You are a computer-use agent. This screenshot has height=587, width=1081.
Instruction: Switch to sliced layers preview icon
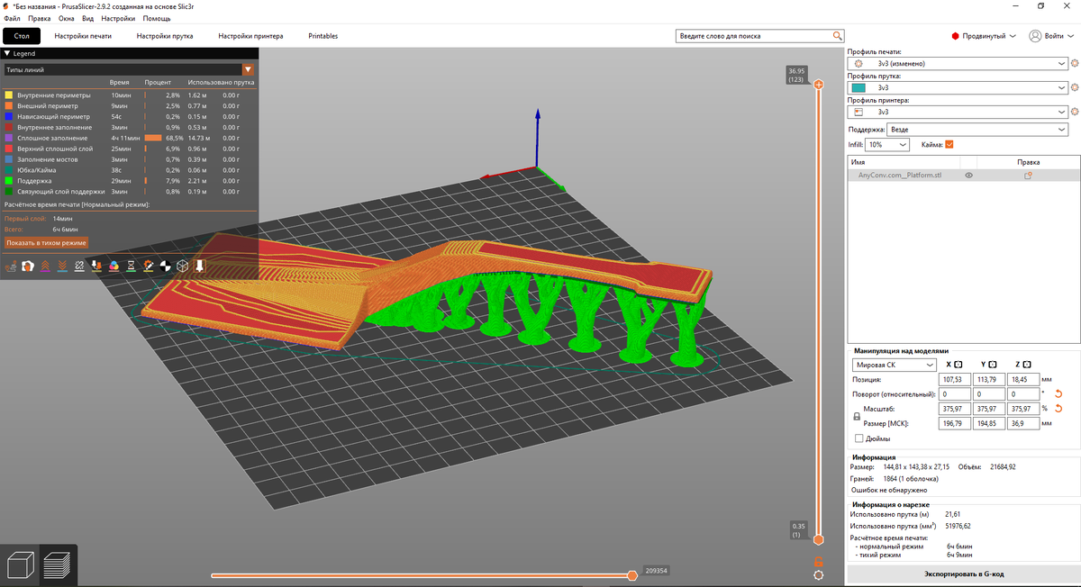[59, 565]
